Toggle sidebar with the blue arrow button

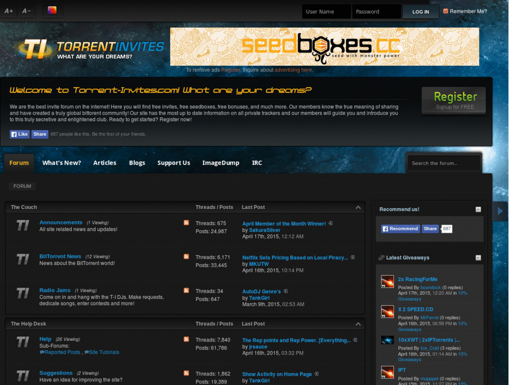(500, 211)
